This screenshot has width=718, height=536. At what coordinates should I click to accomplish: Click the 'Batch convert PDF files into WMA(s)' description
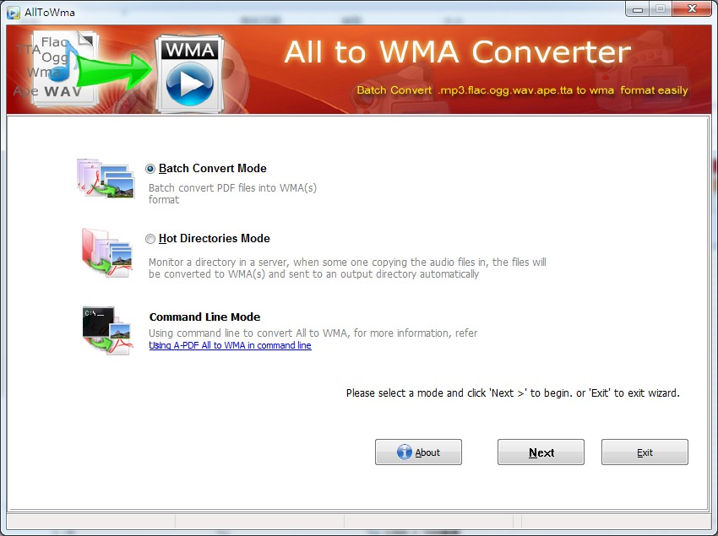(232, 193)
